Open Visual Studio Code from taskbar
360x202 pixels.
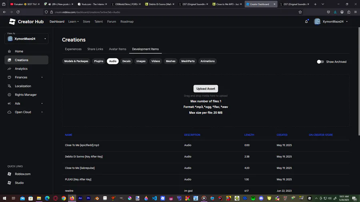(154, 198)
